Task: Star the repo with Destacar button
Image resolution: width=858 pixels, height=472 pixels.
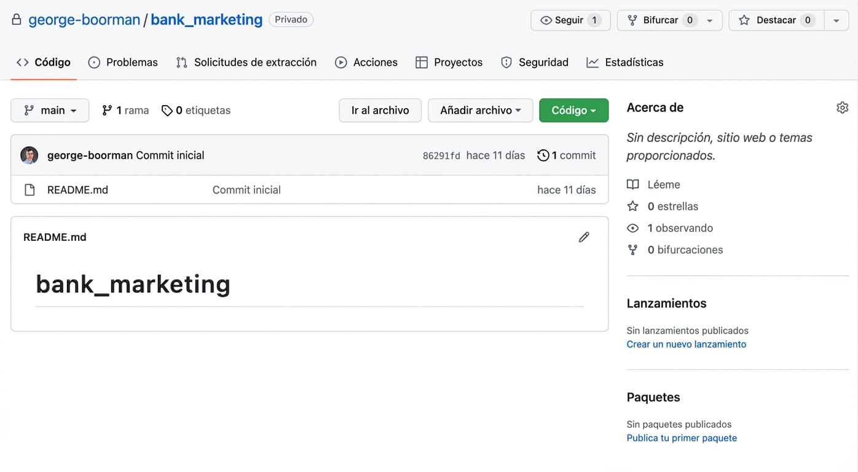Action: tap(776, 20)
